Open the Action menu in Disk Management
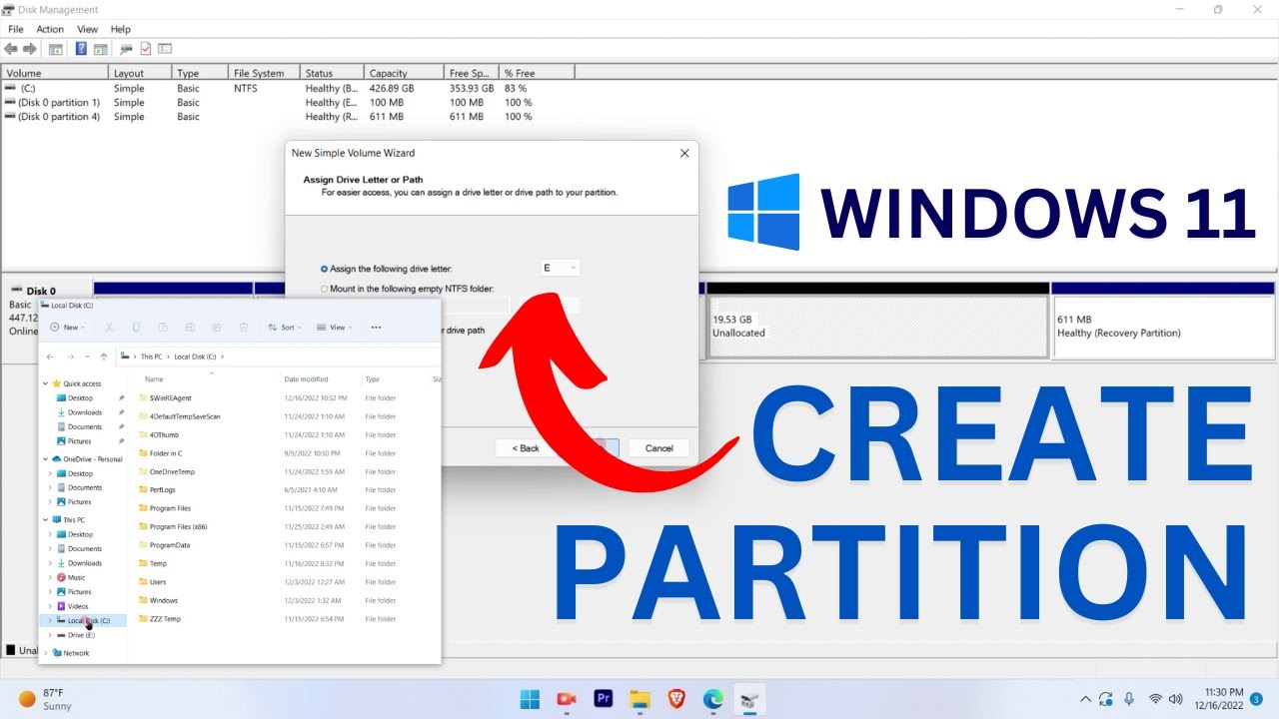This screenshot has height=719, width=1279. (x=50, y=29)
